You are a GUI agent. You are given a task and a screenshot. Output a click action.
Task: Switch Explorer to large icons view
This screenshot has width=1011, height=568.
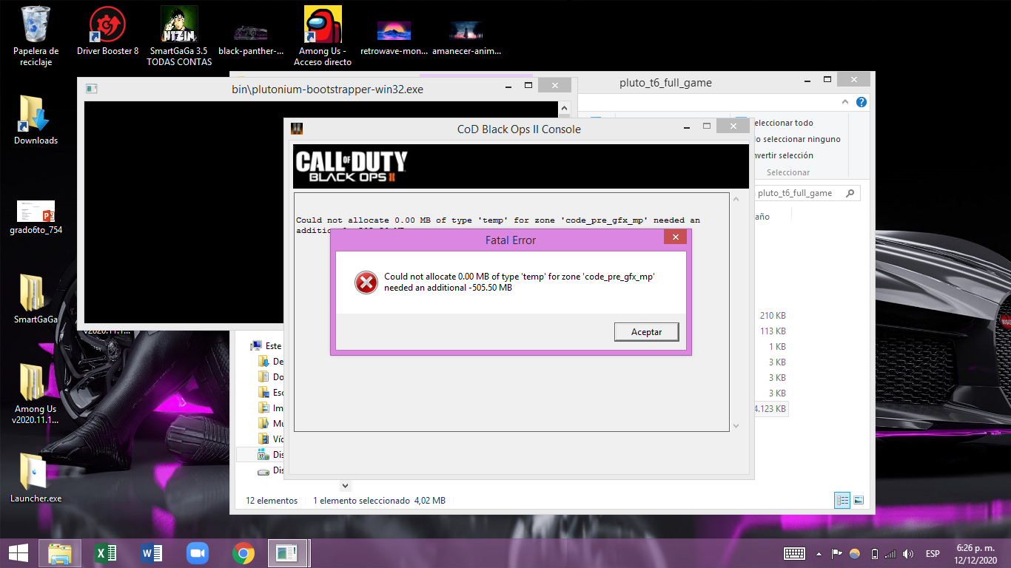coord(859,500)
